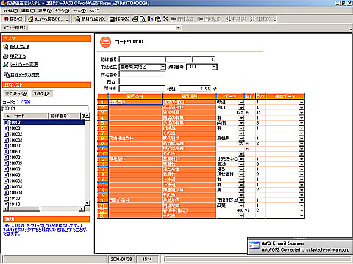Image resolution: width=353 pixels, height=264 pixels.
Task: Click the printer icon in the toolbar
Action: (135, 19)
